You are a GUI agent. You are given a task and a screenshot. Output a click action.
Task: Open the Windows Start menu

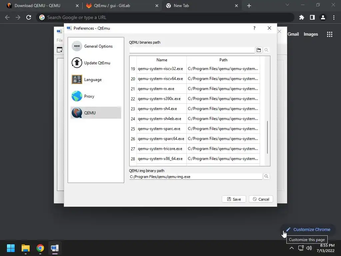11,248
